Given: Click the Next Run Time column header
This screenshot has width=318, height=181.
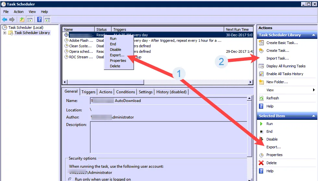Looking at the screenshot, I should click(x=239, y=29).
